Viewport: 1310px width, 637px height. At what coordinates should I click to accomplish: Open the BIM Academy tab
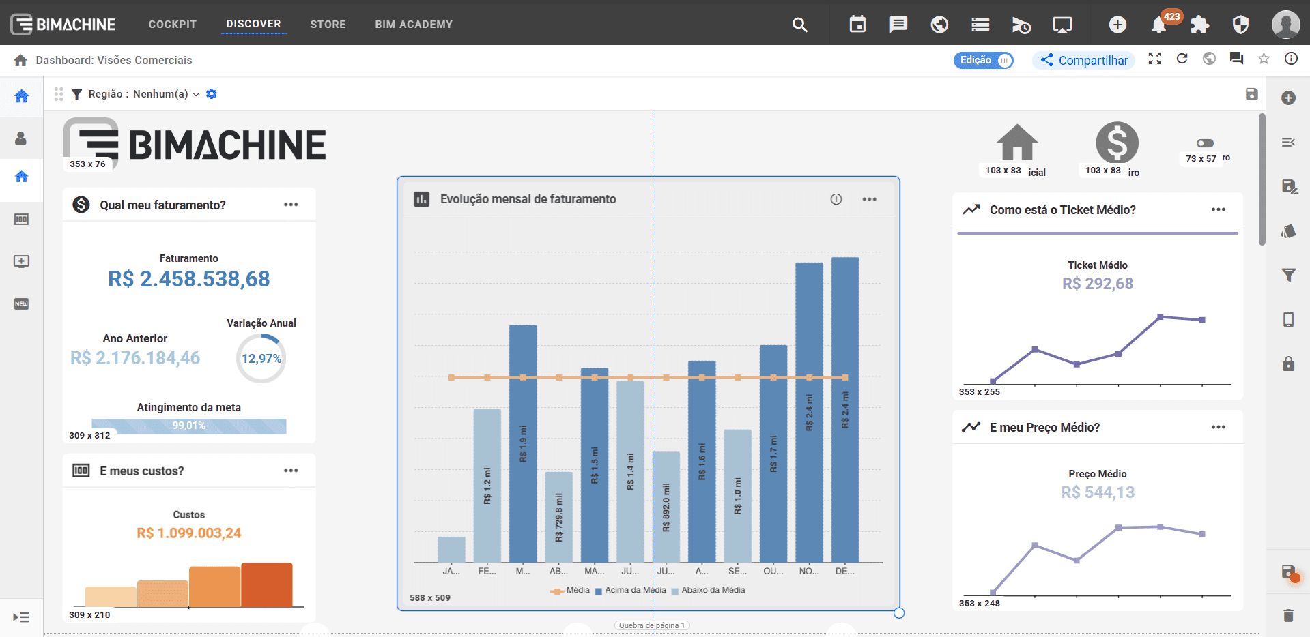pos(414,25)
